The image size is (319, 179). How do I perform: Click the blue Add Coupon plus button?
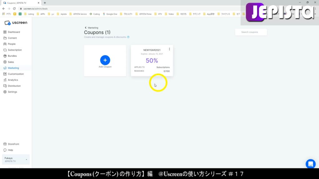pyautogui.click(x=105, y=60)
